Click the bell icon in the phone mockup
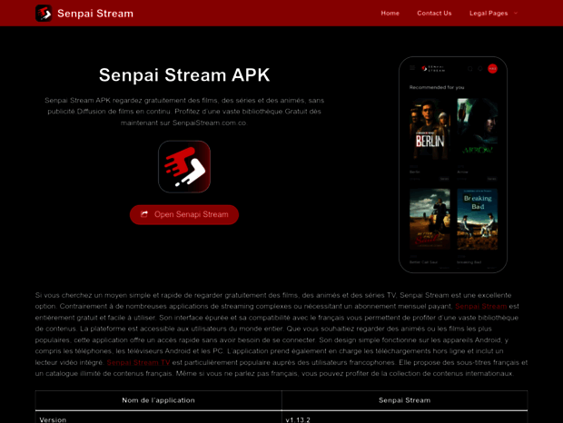 click(x=480, y=68)
